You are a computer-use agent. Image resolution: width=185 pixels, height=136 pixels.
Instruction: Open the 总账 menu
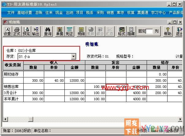[x=39, y=13]
